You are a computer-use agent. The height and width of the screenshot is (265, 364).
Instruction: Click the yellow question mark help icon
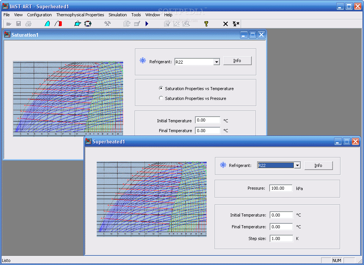(206, 23)
